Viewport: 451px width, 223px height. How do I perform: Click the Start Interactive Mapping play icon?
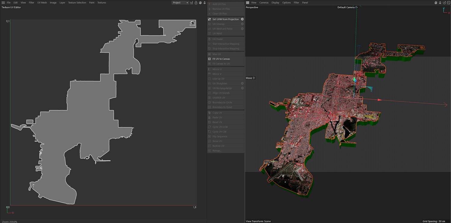click(x=210, y=44)
